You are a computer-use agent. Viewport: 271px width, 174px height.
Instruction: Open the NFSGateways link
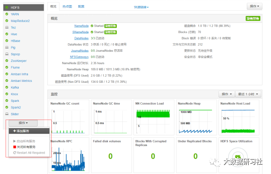tap(79, 57)
